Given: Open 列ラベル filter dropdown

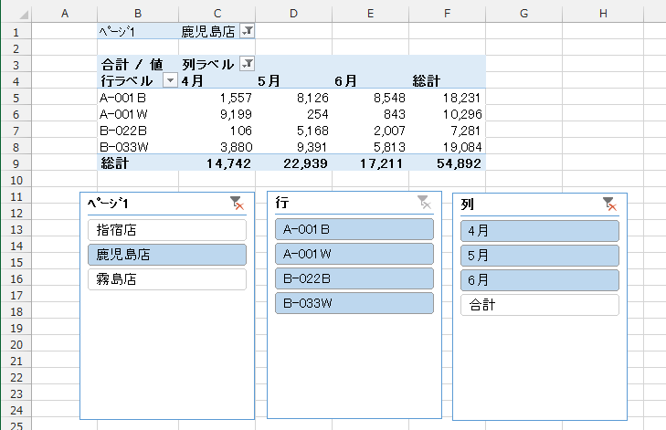Looking at the screenshot, I should [x=246, y=64].
